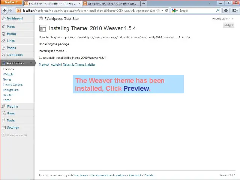The width and height of the screenshot is (240, 180).
Task: Open Background under Appearance
Action: [x=11, y=90]
